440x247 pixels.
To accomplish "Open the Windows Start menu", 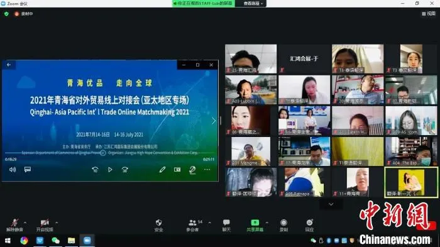I will [8, 241].
